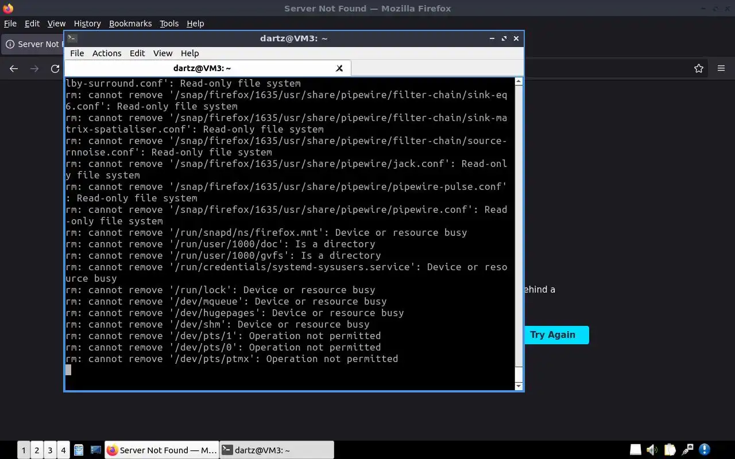The width and height of the screenshot is (735, 459).
Task: Click the '/run/user/1000/gvfs' error line
Action: pyautogui.click(x=223, y=255)
